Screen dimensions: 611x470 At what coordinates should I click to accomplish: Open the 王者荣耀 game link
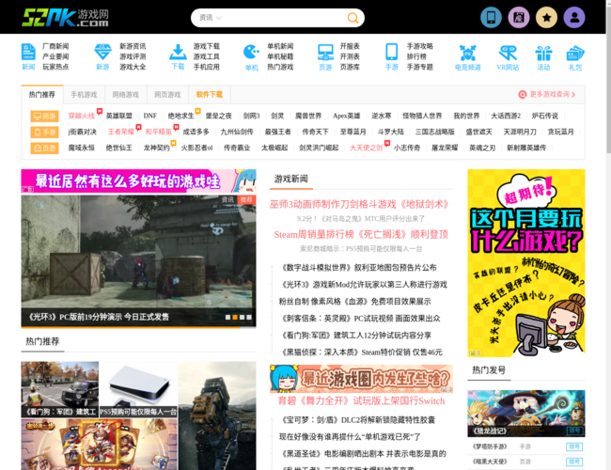tap(121, 132)
